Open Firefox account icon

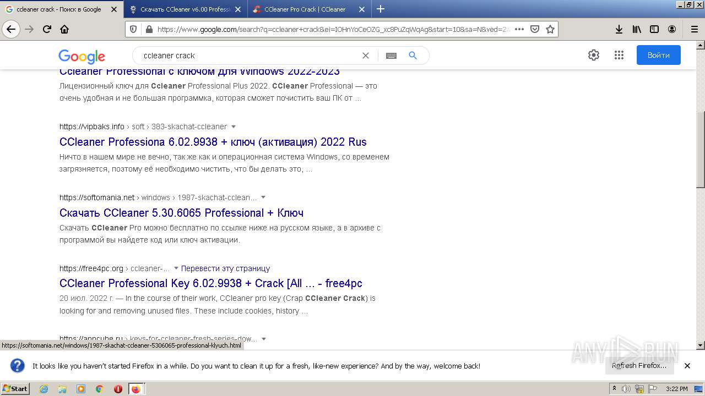(x=672, y=29)
